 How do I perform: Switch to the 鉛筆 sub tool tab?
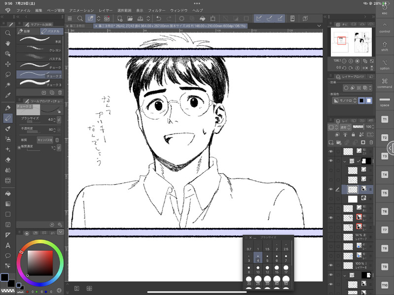tap(28, 32)
